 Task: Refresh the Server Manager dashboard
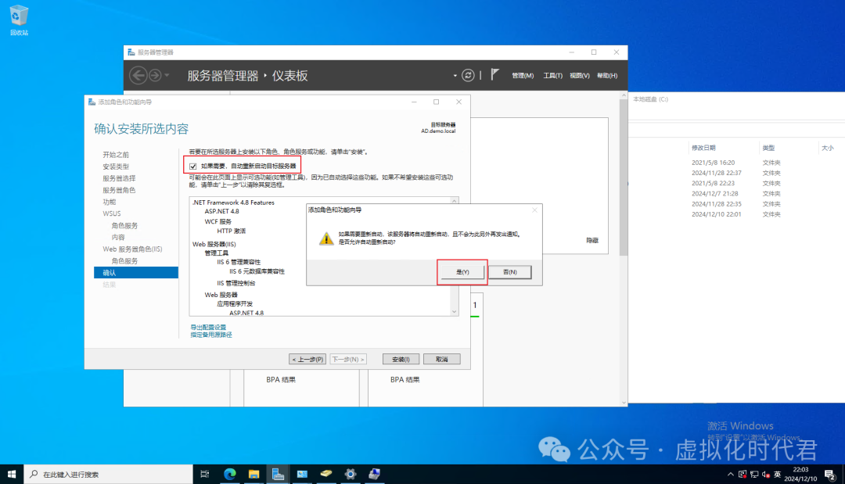[468, 75]
